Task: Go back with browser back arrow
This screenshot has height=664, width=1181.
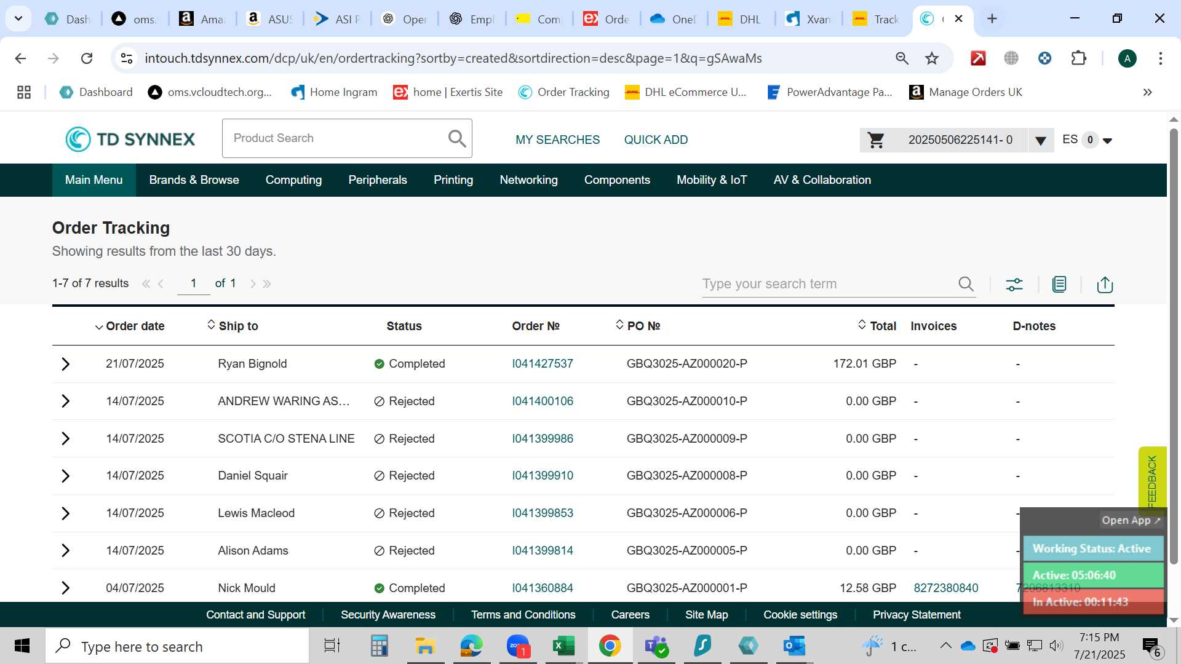Action: point(20,58)
